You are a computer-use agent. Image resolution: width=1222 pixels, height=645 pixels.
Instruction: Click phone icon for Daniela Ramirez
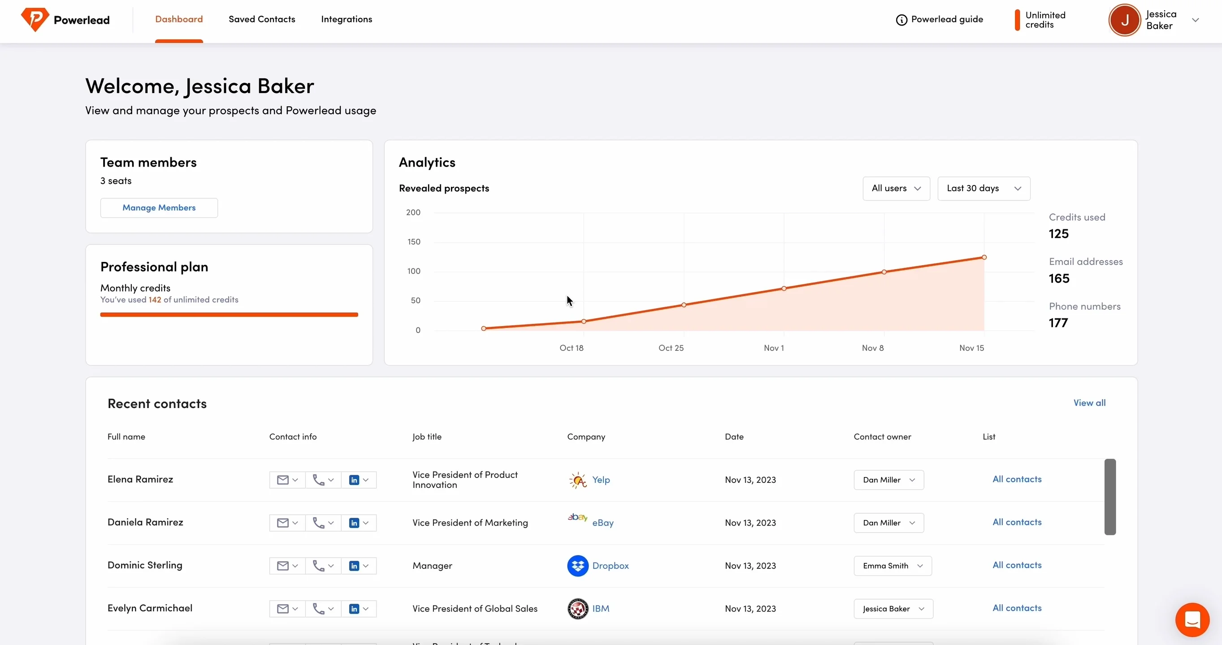[318, 523]
